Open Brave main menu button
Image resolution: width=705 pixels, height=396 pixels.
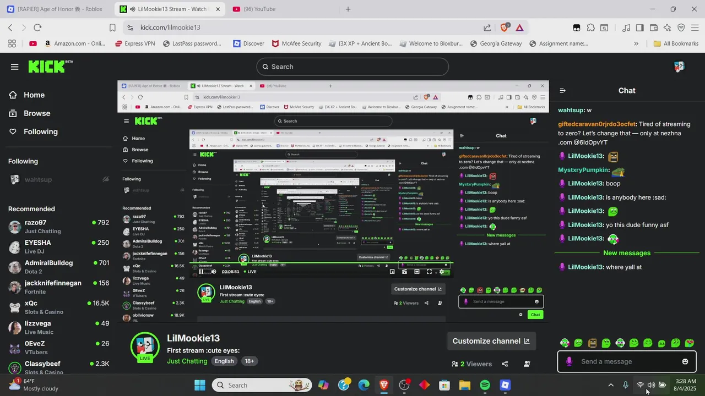click(x=696, y=28)
